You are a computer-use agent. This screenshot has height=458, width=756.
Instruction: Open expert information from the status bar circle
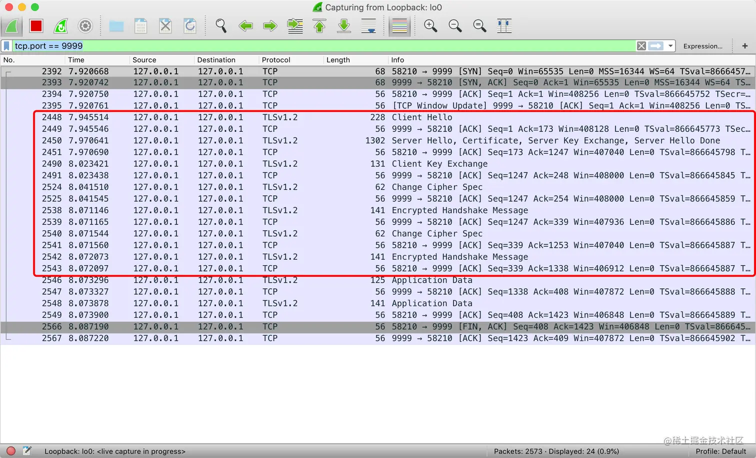pos(11,451)
